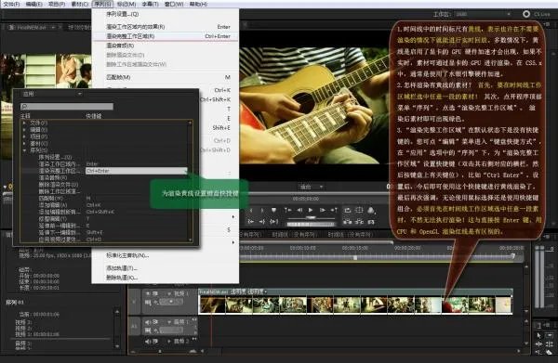Click the shortcuts list scroll up arrow
Viewport: 558px width, 363px height.
(x=190, y=123)
